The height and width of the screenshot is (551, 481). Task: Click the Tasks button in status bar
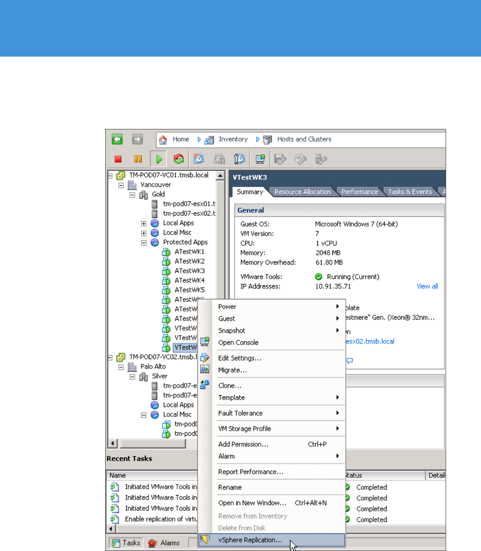tap(126, 543)
